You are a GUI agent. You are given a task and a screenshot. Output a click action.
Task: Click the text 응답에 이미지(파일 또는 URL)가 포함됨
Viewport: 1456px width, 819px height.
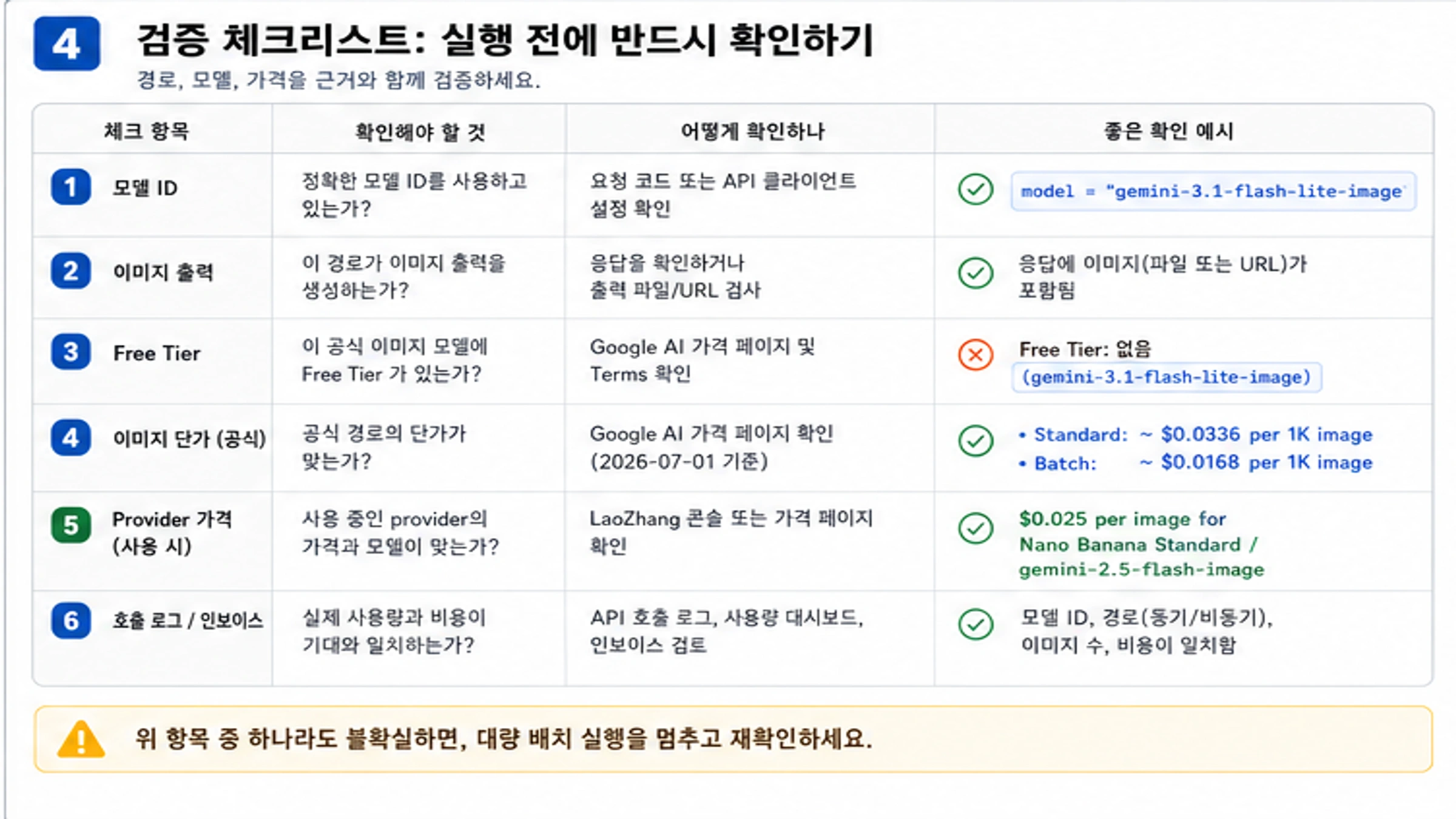pos(1162,277)
